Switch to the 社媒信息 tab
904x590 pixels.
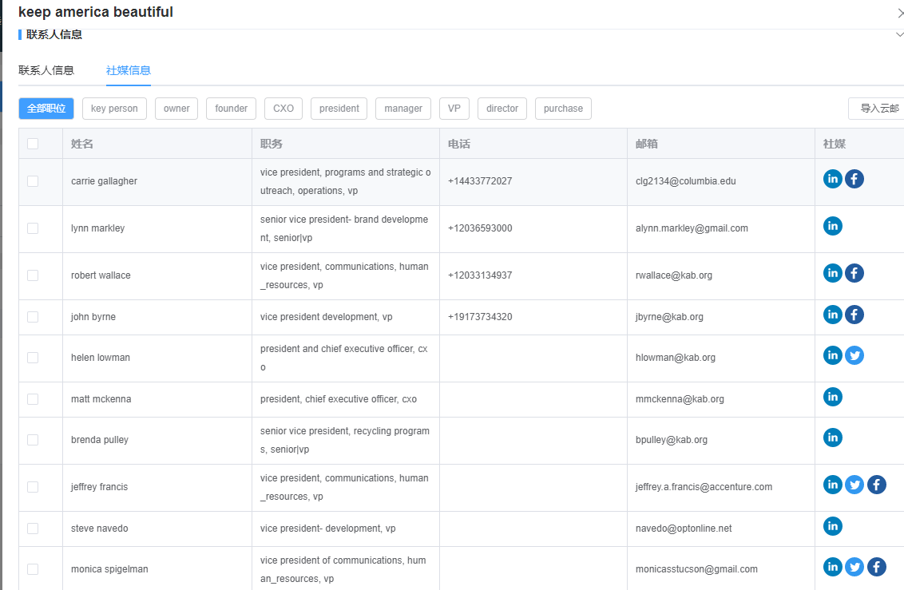coord(129,70)
